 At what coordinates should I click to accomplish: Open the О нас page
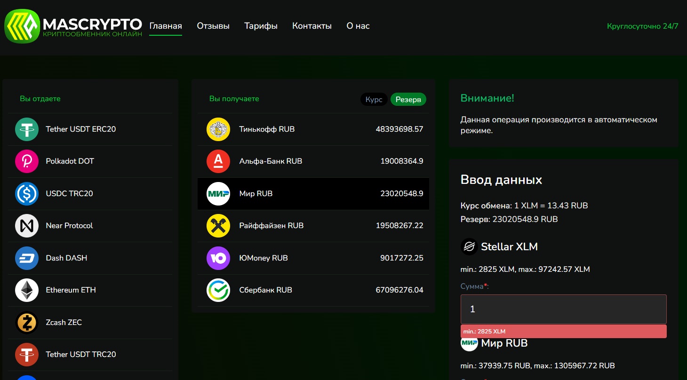[x=358, y=26]
